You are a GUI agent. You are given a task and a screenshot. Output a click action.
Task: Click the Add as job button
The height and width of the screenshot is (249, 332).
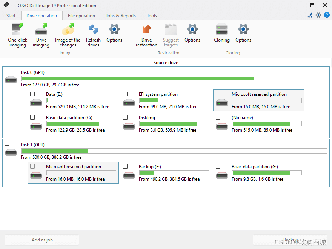pos(42,240)
